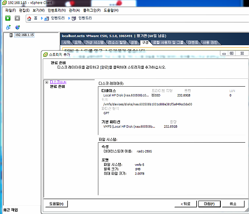Click the second 인벤토리 breadcrumb icon
Screen dimensions: 249x214
[74, 18]
